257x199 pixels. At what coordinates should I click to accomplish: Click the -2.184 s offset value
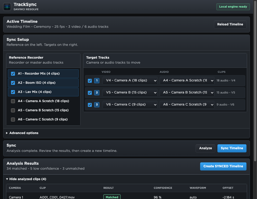coord(228,197)
